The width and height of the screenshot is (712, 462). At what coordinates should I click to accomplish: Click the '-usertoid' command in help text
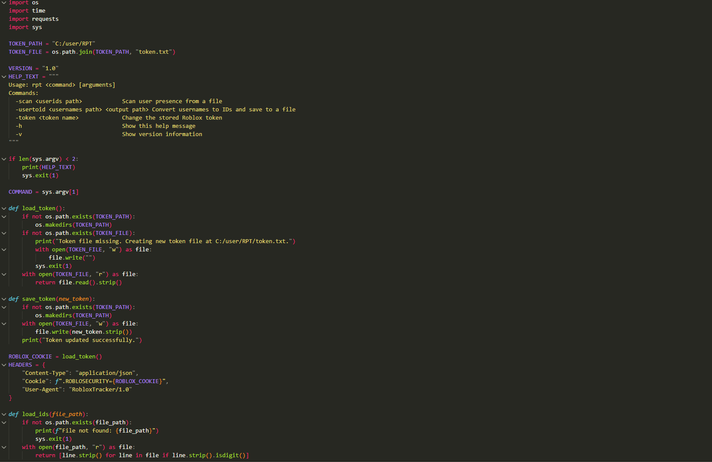pos(30,110)
